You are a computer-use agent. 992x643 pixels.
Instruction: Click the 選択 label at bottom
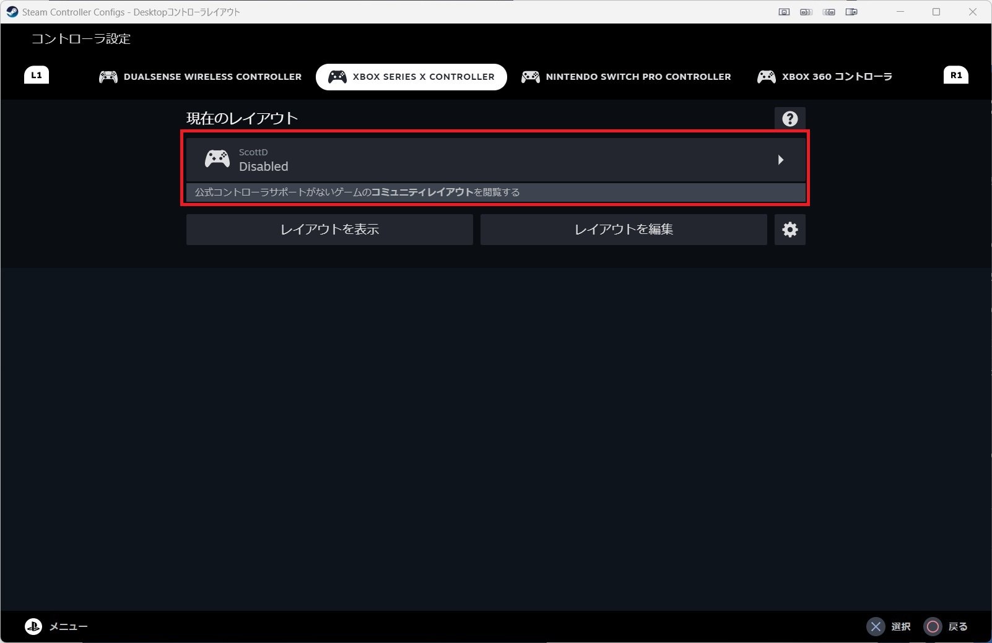[x=901, y=627]
